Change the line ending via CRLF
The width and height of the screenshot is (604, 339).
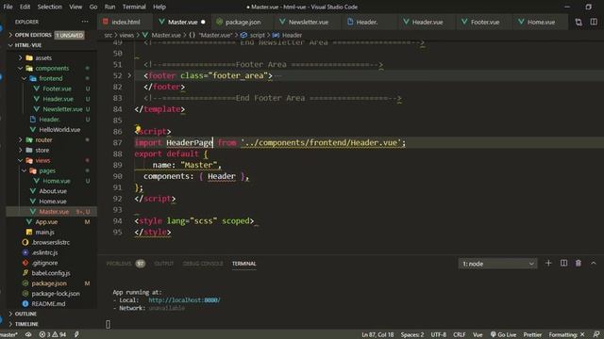[x=460, y=335]
